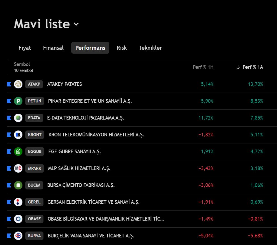This screenshot has width=277, height=245.
Task: Click the −5,68% monthly value for BURVA
Action: (255, 236)
